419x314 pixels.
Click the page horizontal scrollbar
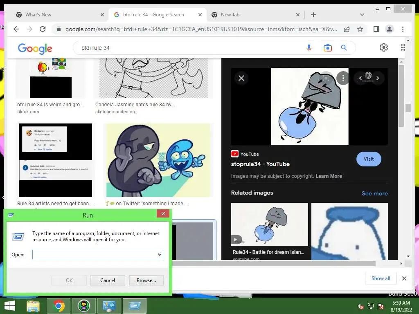[274, 263]
